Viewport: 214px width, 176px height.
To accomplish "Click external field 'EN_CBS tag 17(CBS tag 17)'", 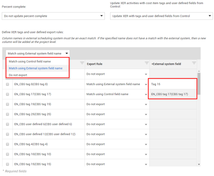I will point(173,94).
